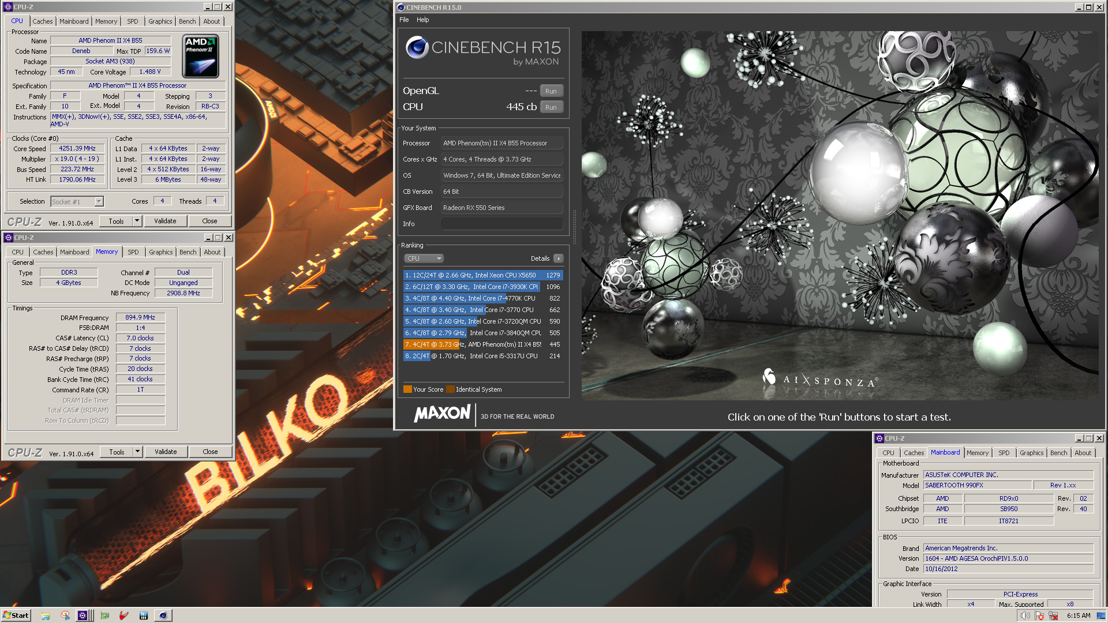Click Validate in the top CPU-Z window
This screenshot has height=623, width=1108.
coord(165,221)
